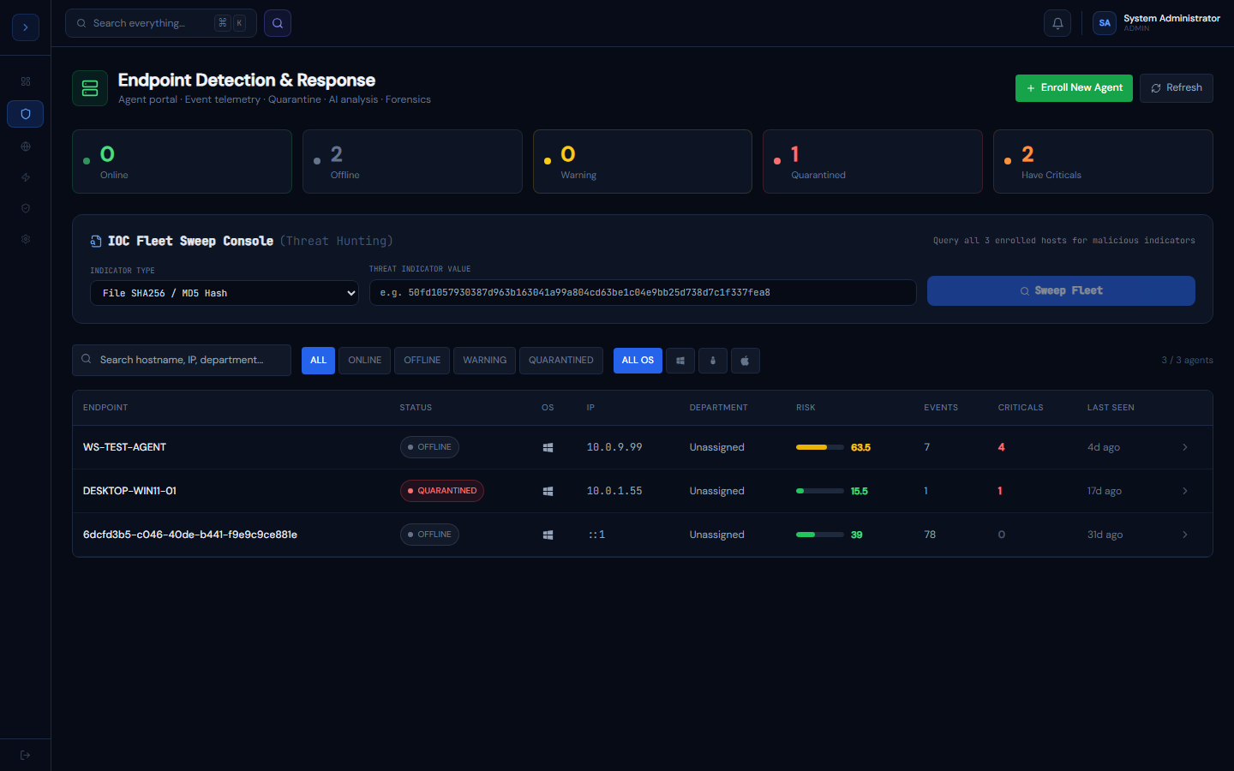The height and width of the screenshot is (771, 1234).
Task: Filter agents by Windows OS icon
Action: pos(680,361)
